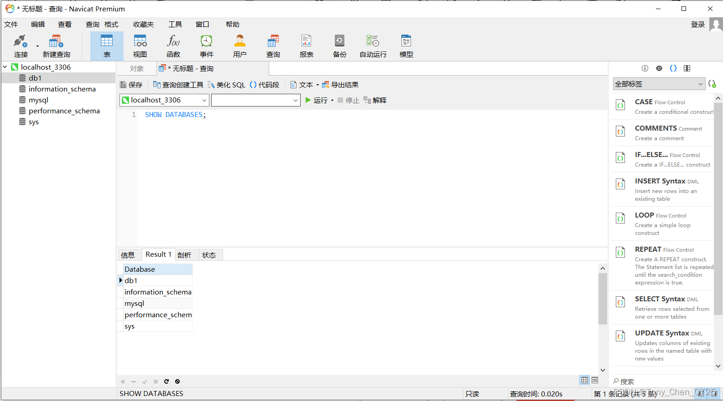Open the UPDATE Syntax snippet
This screenshot has height=401, width=723.
[x=662, y=345]
